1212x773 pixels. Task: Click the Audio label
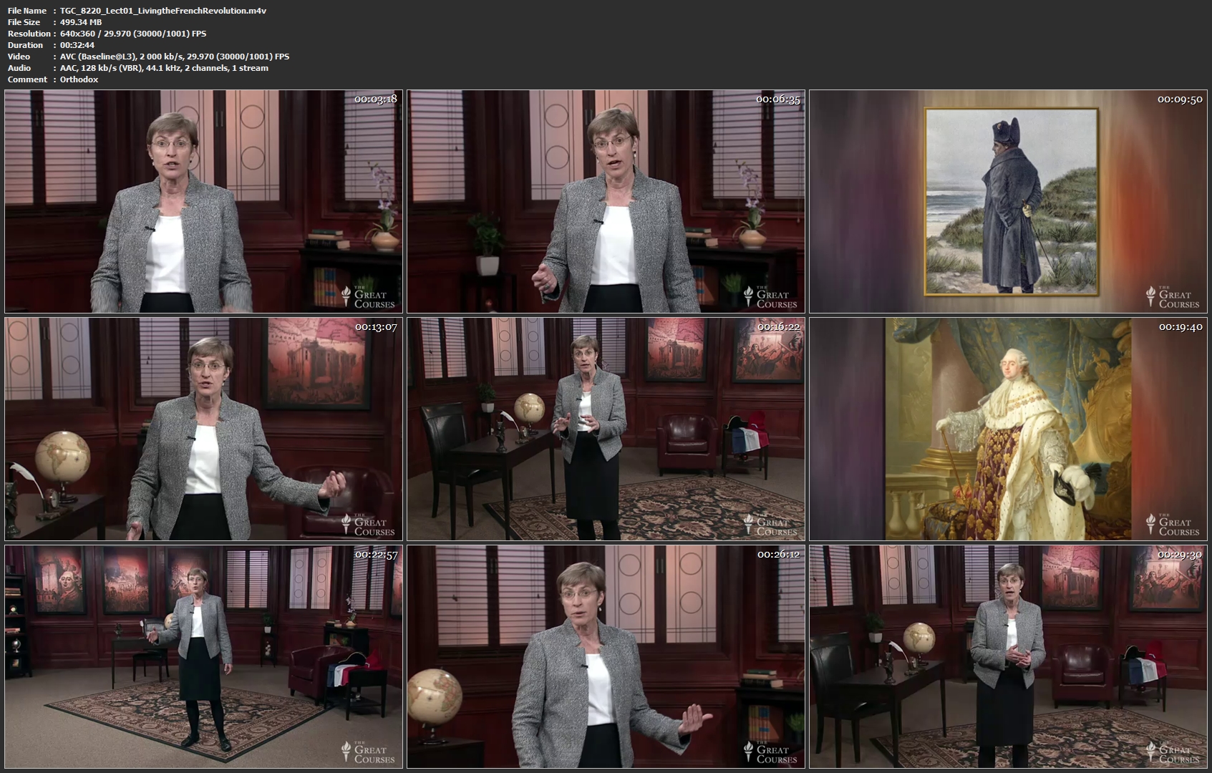(x=19, y=68)
